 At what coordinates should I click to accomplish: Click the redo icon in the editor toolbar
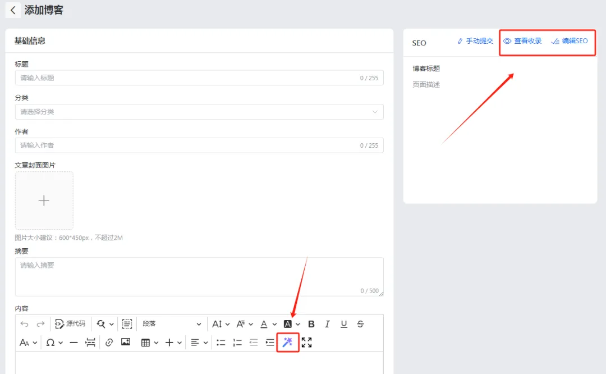40,324
